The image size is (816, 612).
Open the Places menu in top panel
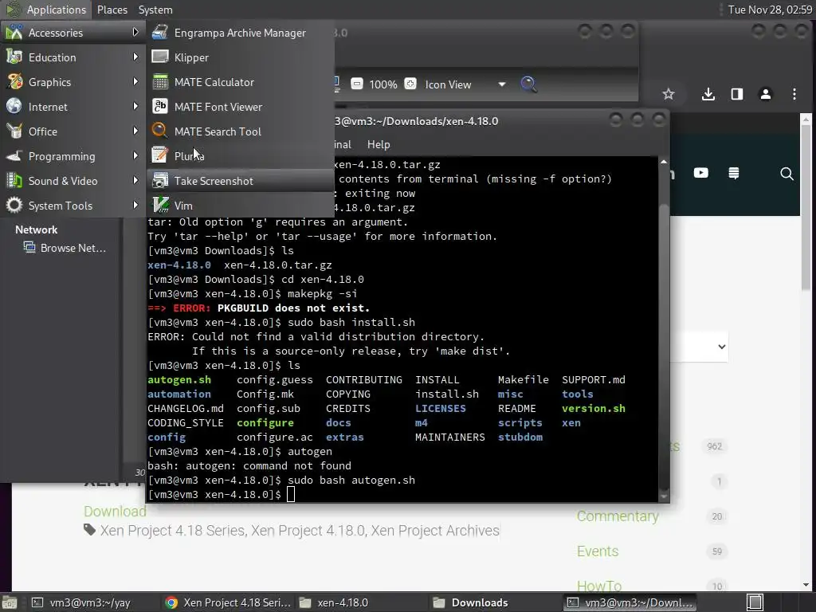(x=112, y=10)
